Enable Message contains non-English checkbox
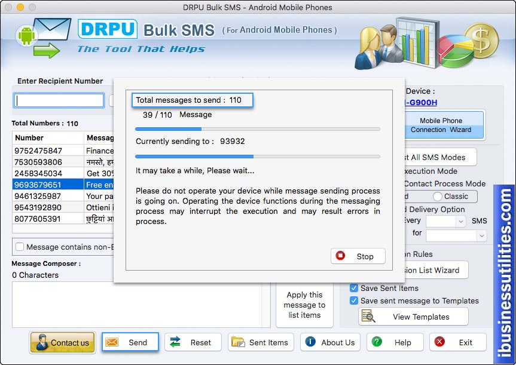 tap(20, 247)
